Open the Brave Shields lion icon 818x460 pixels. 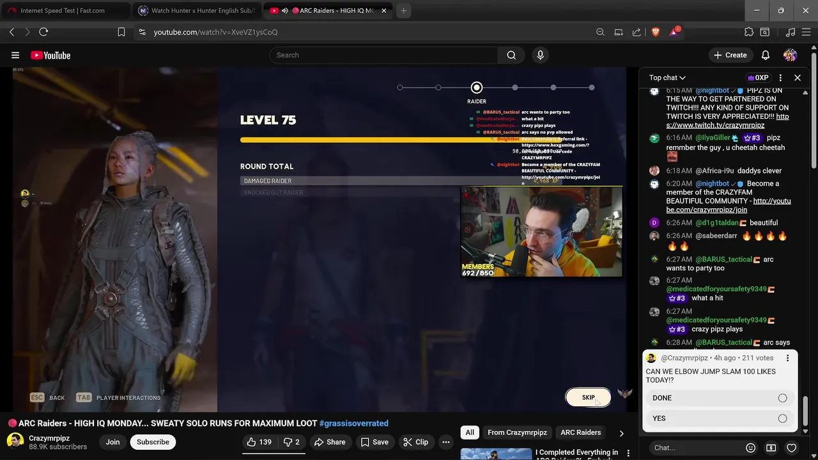click(x=656, y=32)
